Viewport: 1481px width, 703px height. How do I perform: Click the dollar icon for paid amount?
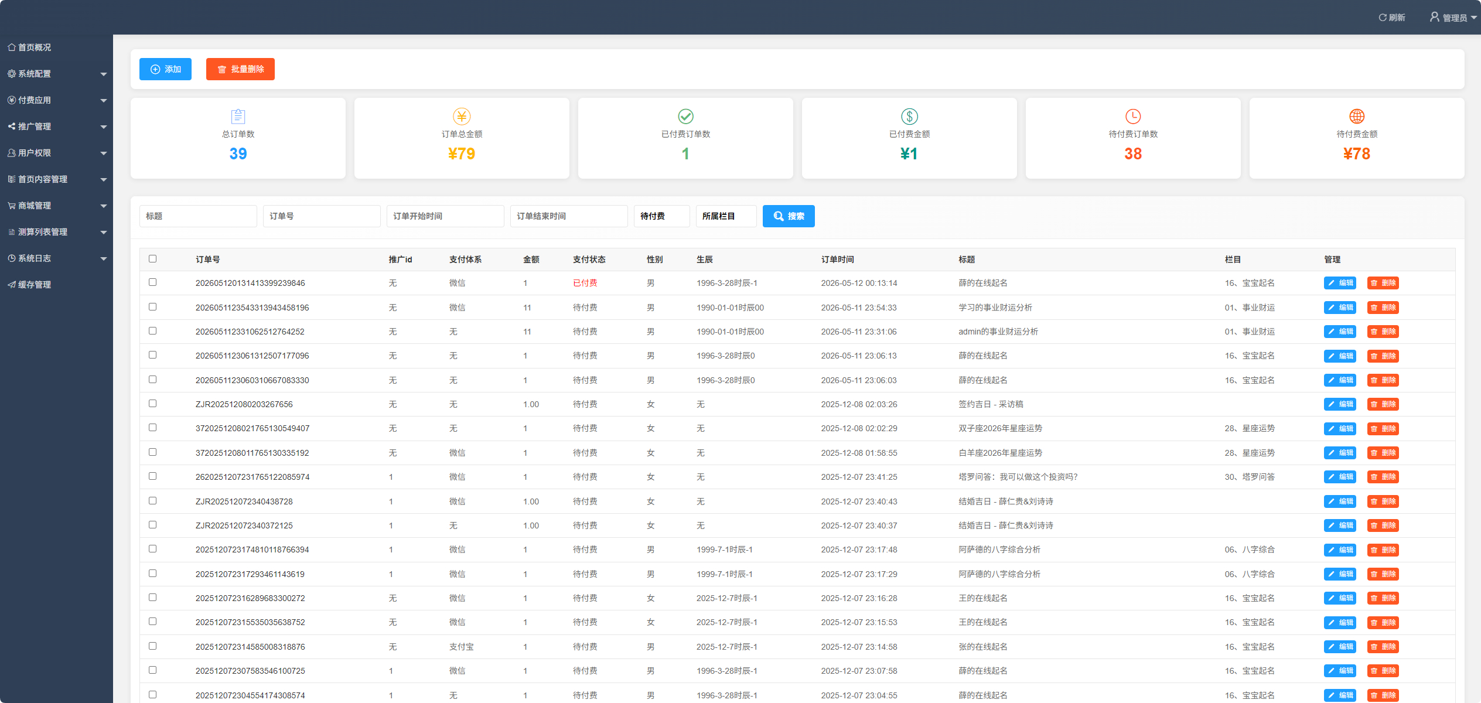[x=909, y=116]
